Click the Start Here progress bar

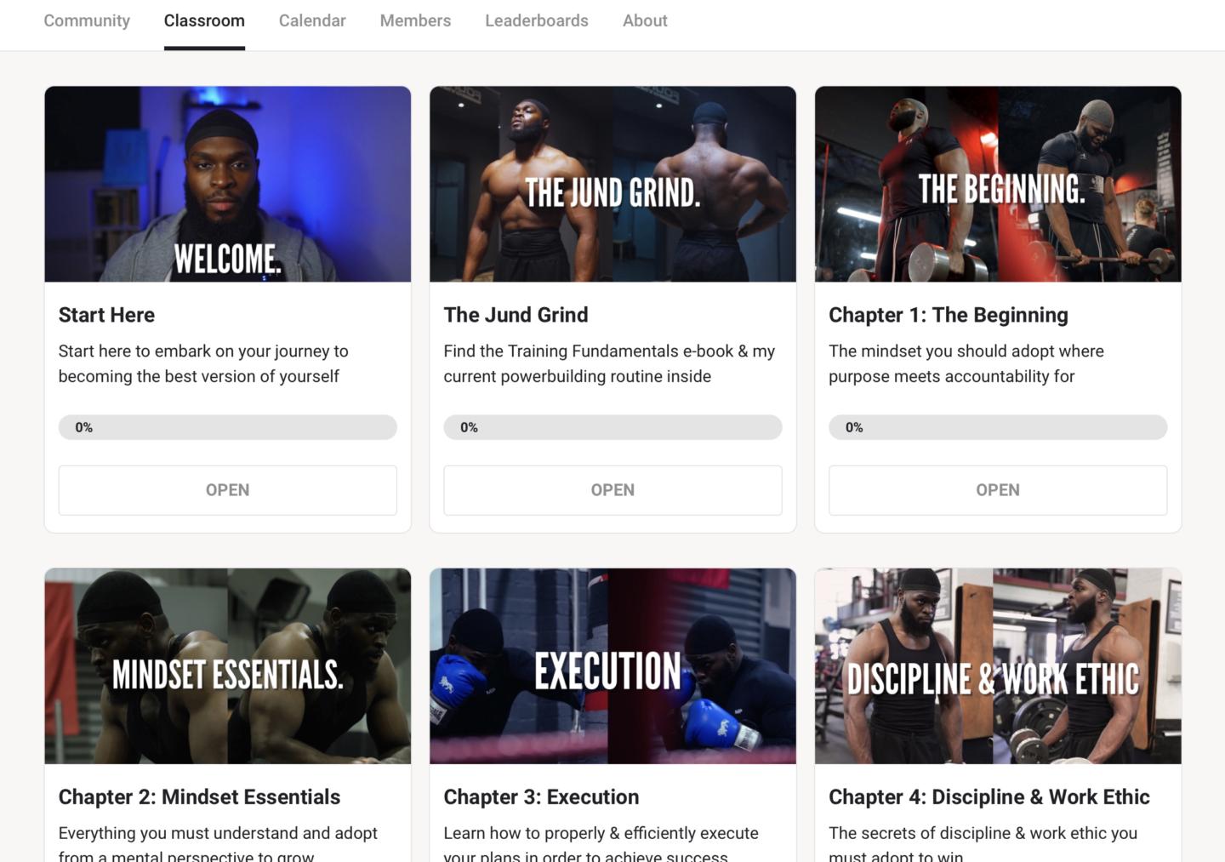click(227, 427)
